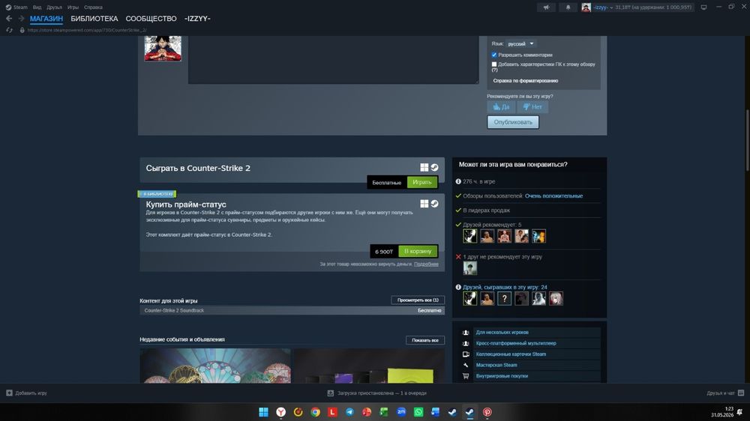Open friends chat icon at bottom right

pyautogui.click(x=741, y=393)
